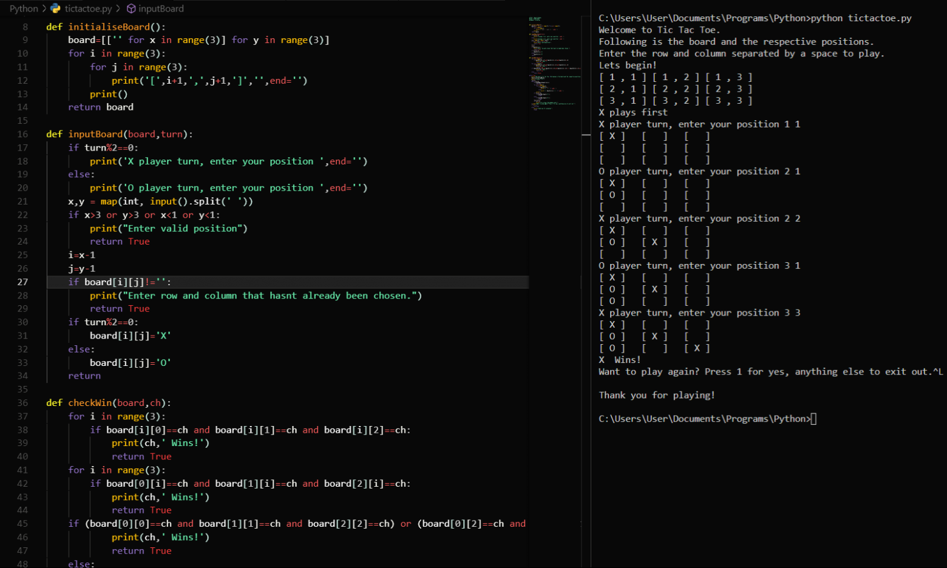Click the X Wins! message in terminal
The width and height of the screenshot is (947, 568).
(x=619, y=359)
